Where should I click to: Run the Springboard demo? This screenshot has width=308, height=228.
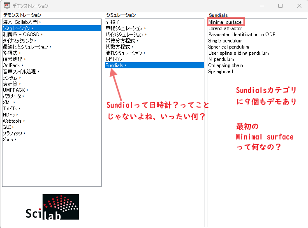click(x=257, y=72)
